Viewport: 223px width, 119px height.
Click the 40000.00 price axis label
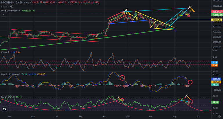(x=217, y=47)
